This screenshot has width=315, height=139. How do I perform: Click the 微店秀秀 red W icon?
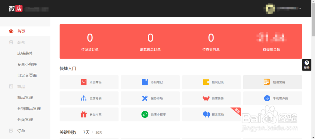(x=206, y=99)
